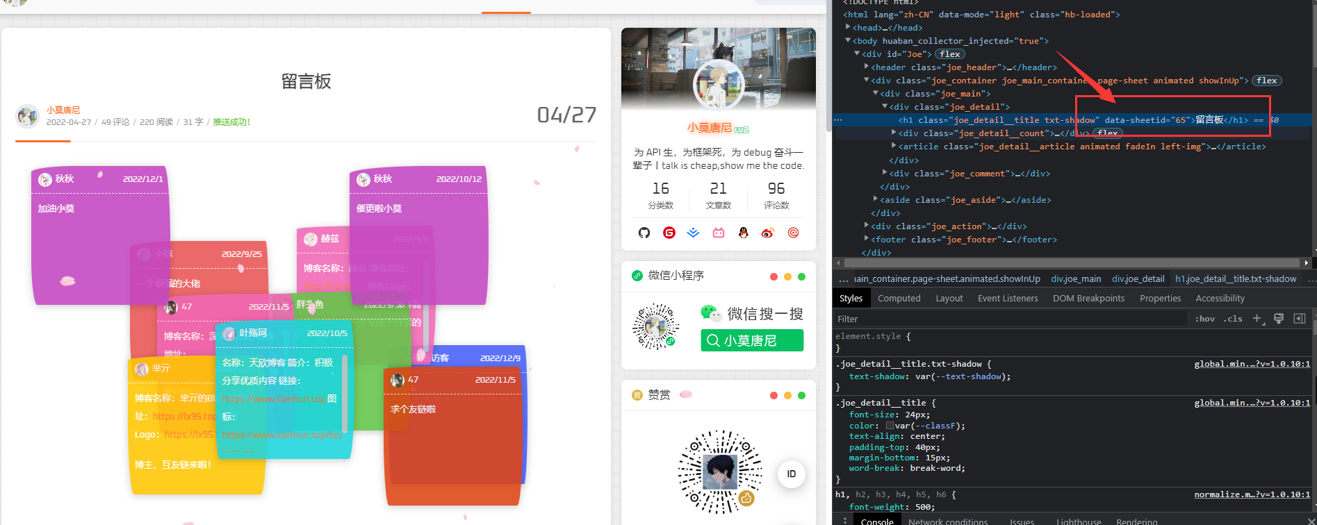1317x525 pixels.
Task: Select h1.joe_detail__title.txt-shadow in the breadcrumb
Action: pyautogui.click(x=1236, y=278)
